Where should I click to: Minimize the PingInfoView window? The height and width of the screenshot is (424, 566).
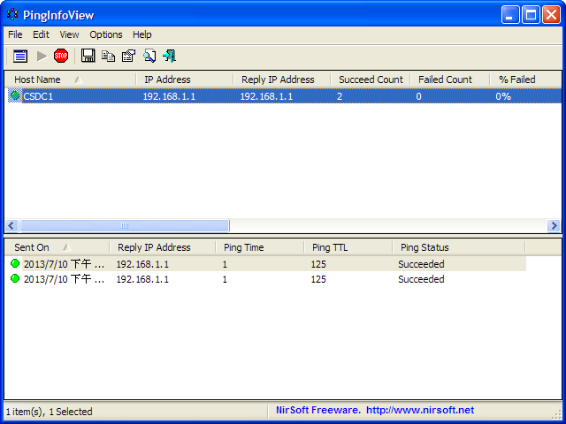pyautogui.click(x=510, y=15)
